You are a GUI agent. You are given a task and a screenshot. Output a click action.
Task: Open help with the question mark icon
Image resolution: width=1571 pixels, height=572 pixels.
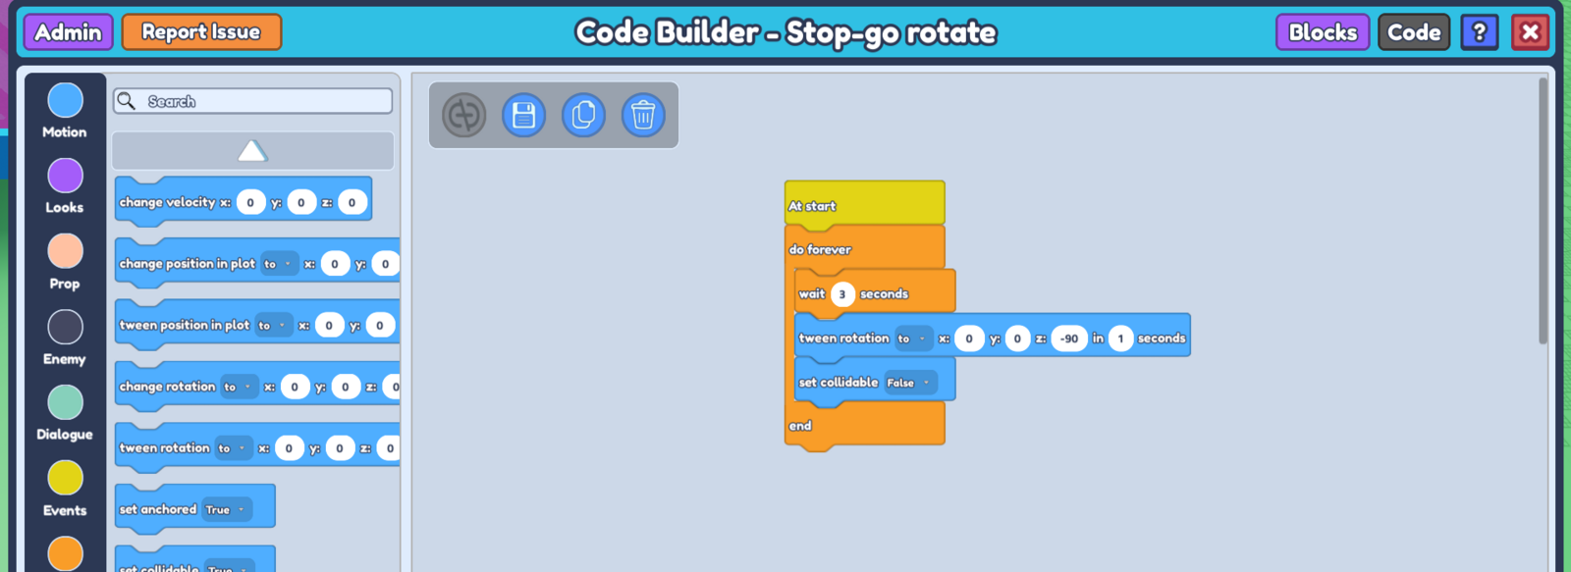[1479, 32]
